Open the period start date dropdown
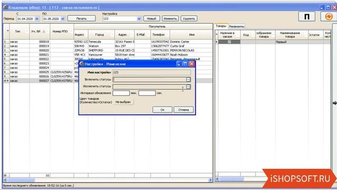The image size is (337, 190). pyautogui.click(x=37, y=19)
